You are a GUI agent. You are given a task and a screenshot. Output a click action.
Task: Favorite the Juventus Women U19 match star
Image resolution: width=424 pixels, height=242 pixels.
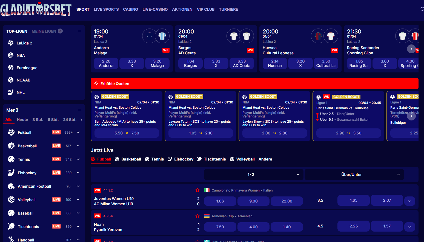(x=197, y=190)
